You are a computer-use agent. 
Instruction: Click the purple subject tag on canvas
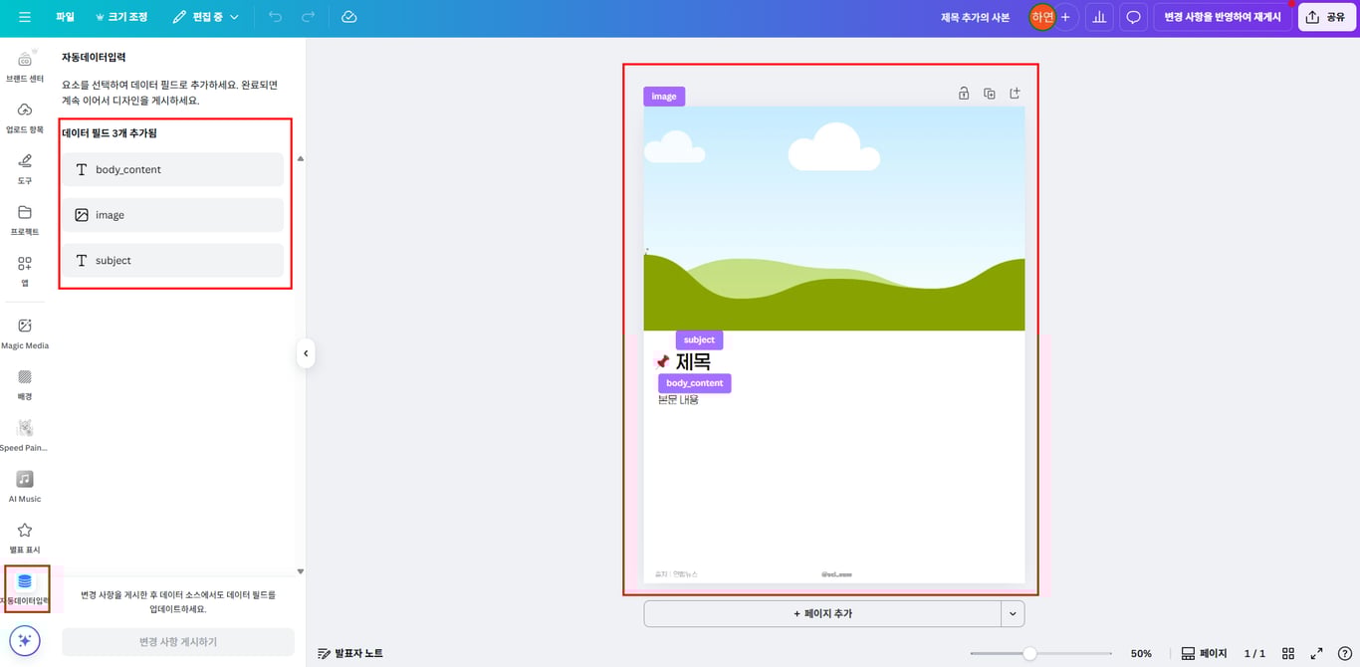(699, 340)
